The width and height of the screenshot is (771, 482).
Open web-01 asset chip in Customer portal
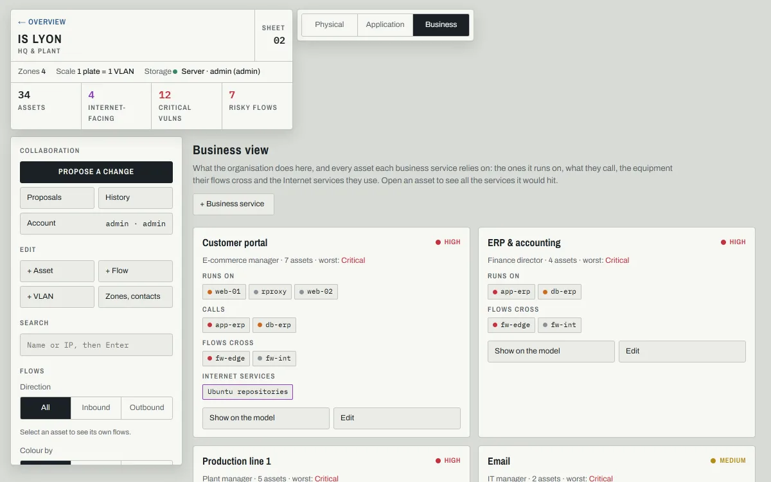(224, 292)
